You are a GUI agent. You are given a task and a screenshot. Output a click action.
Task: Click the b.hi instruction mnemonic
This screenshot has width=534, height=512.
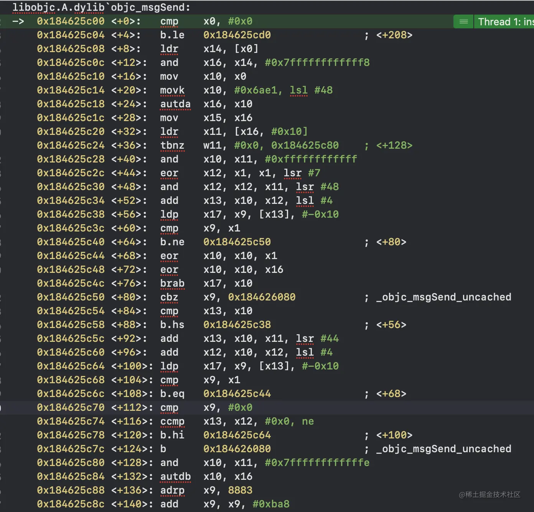point(172,435)
